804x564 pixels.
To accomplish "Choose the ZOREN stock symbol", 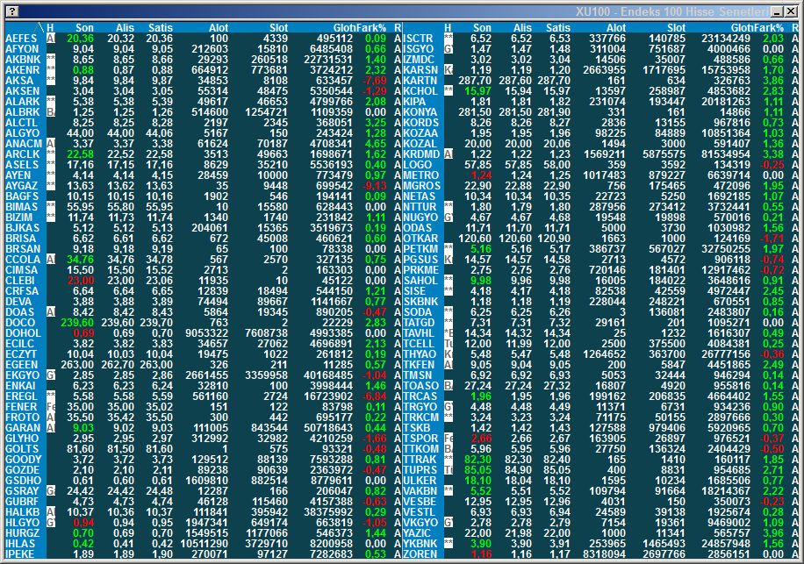I will pyautogui.click(x=420, y=553).
